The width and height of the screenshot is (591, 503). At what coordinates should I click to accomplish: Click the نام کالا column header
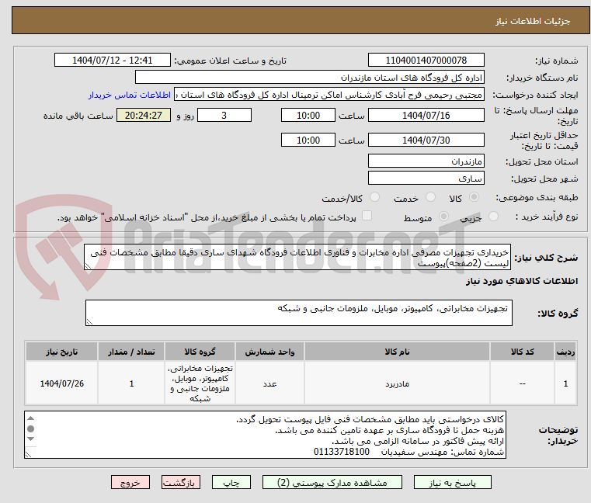pyautogui.click(x=397, y=352)
